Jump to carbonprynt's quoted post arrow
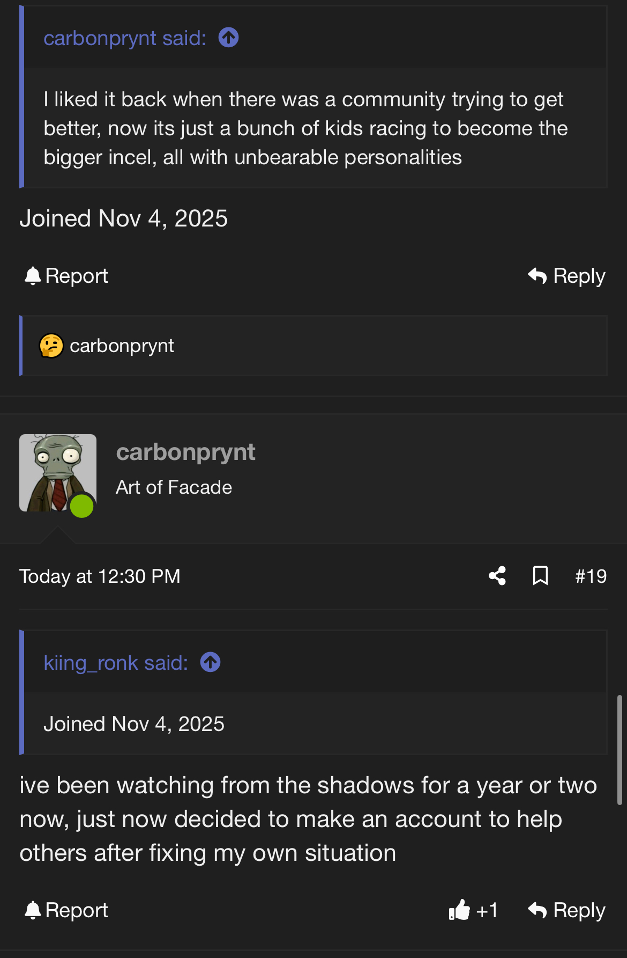Image resolution: width=627 pixels, height=958 pixels. pos(228,38)
